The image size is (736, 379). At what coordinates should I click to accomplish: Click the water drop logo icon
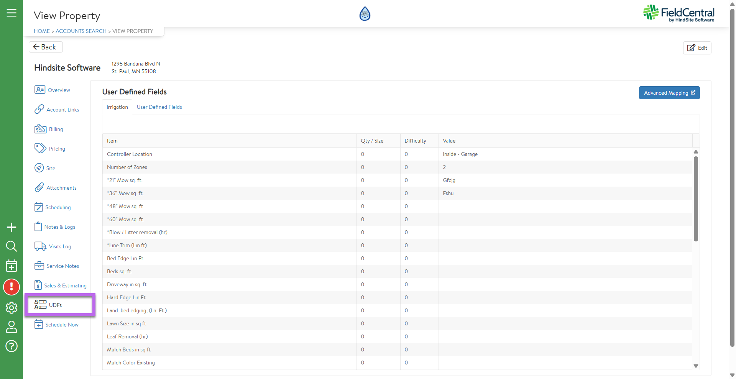click(365, 14)
